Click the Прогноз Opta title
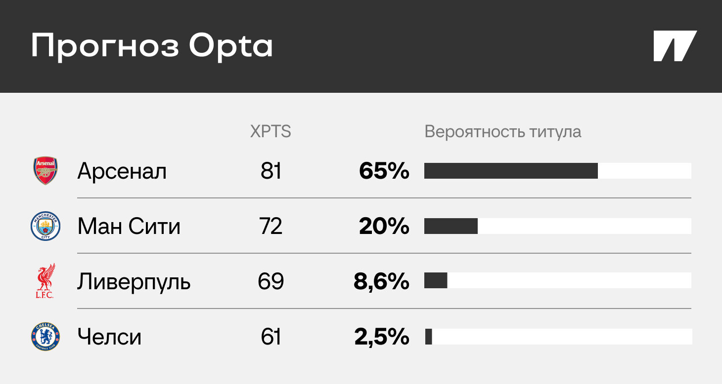722x384 pixels. (x=152, y=46)
